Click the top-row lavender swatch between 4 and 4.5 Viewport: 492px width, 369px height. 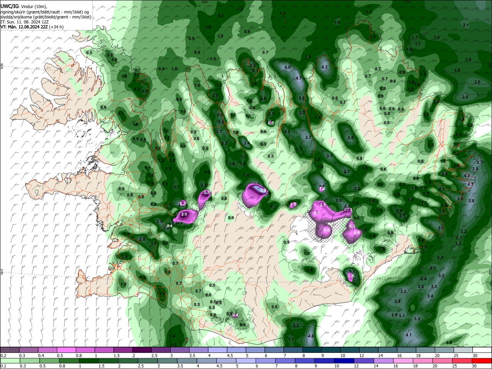[x=217, y=350]
